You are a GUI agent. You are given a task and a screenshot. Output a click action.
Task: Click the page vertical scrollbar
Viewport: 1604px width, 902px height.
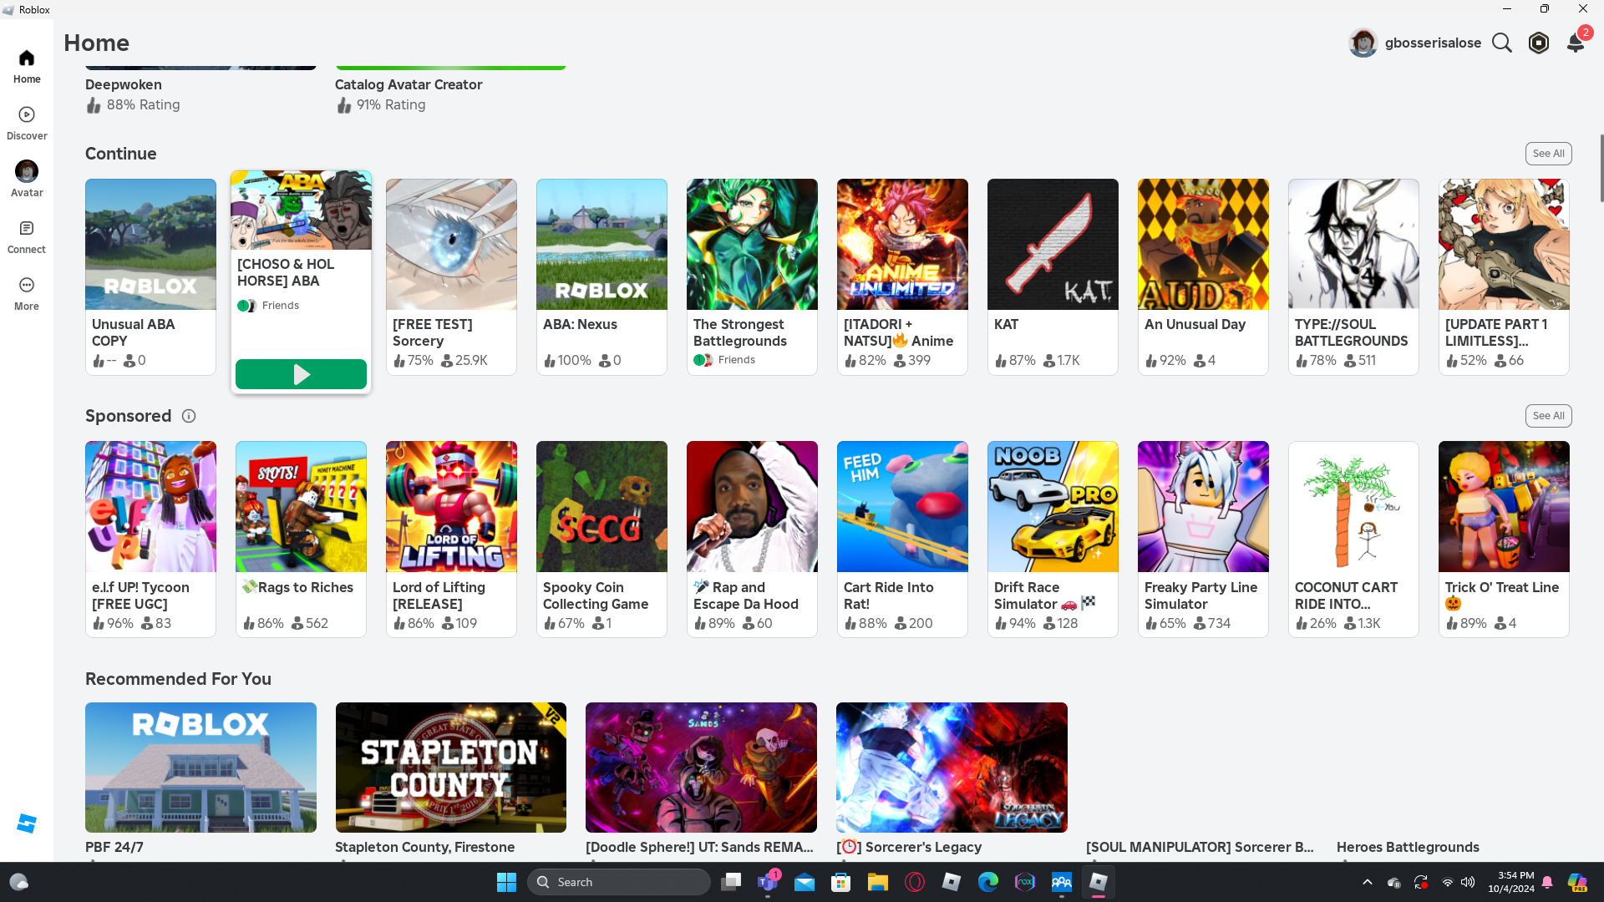pos(1601,167)
